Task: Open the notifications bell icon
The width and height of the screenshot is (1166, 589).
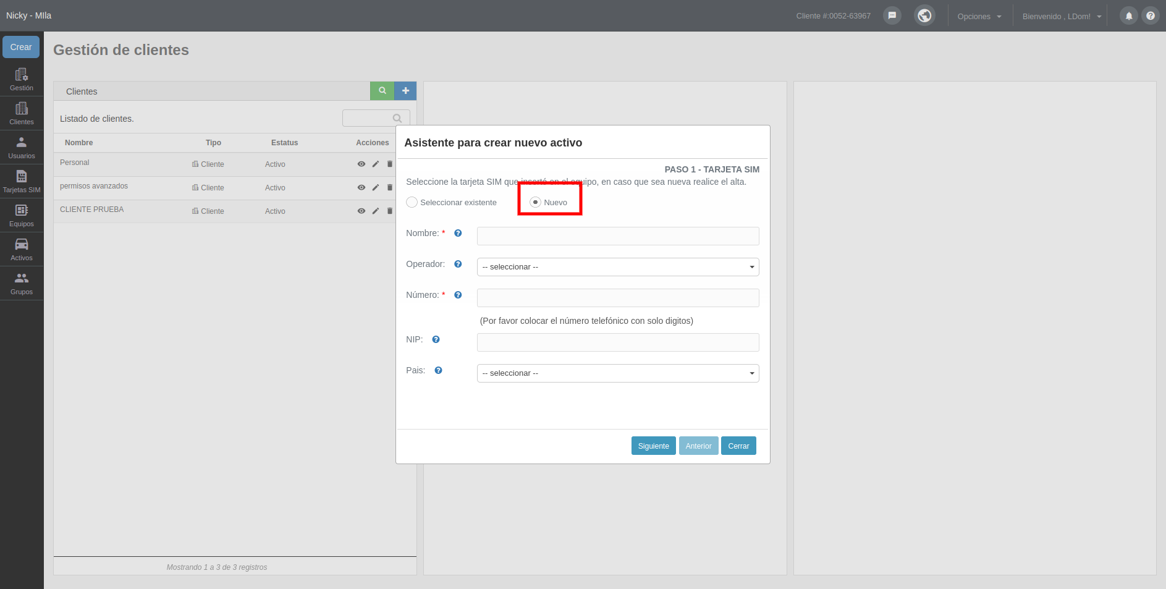Action: 1128,15
